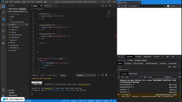Clear the console with ban icon
The height and width of the screenshot is (102, 182).
[x=123, y=77]
